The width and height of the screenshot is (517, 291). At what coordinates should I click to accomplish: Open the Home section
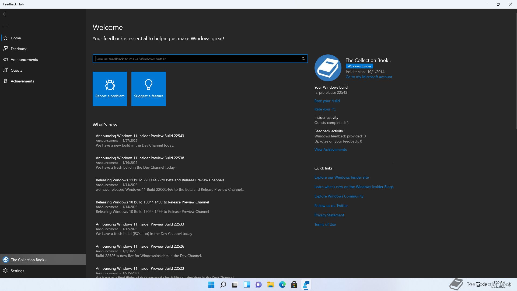click(x=43, y=38)
